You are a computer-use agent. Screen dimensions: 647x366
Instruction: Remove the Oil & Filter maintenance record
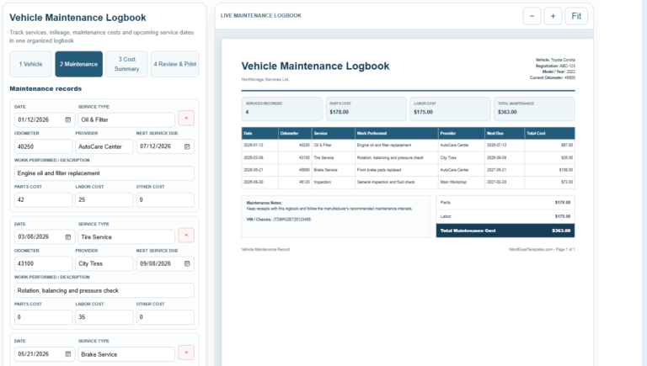[x=186, y=119]
